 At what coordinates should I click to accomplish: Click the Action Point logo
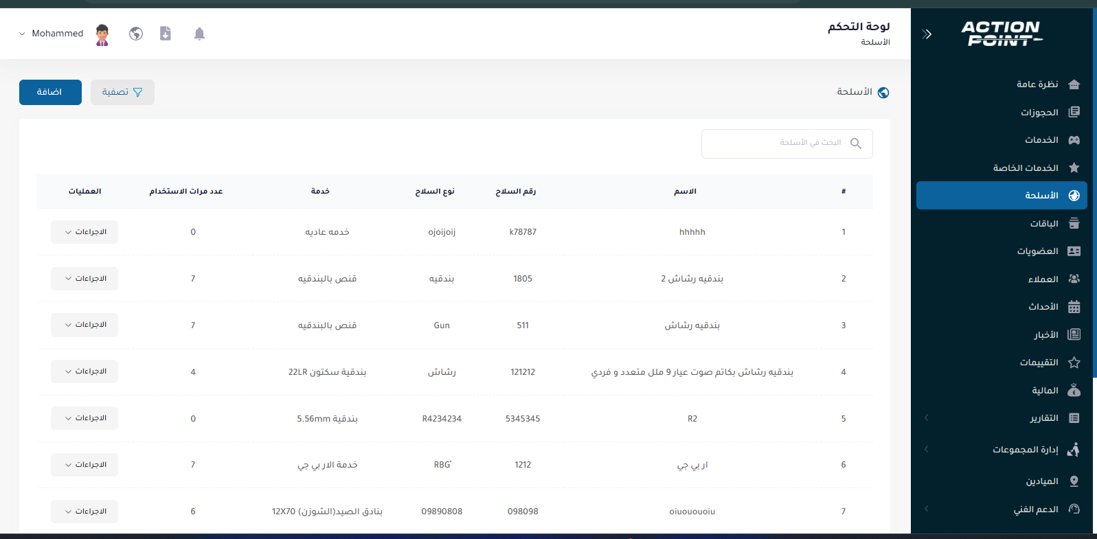pos(1002,33)
